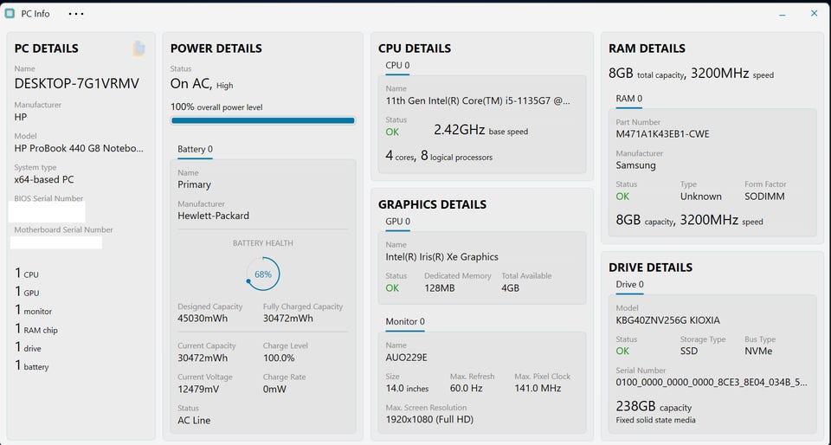Image resolution: width=831 pixels, height=445 pixels.
Task: Click the PC Info app icon
Action: (10, 14)
